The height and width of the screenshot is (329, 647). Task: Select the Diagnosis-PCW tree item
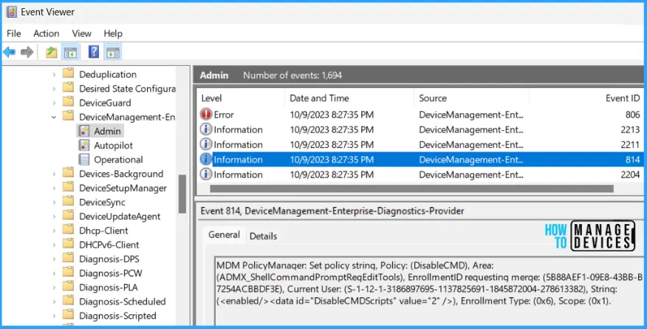coord(111,274)
